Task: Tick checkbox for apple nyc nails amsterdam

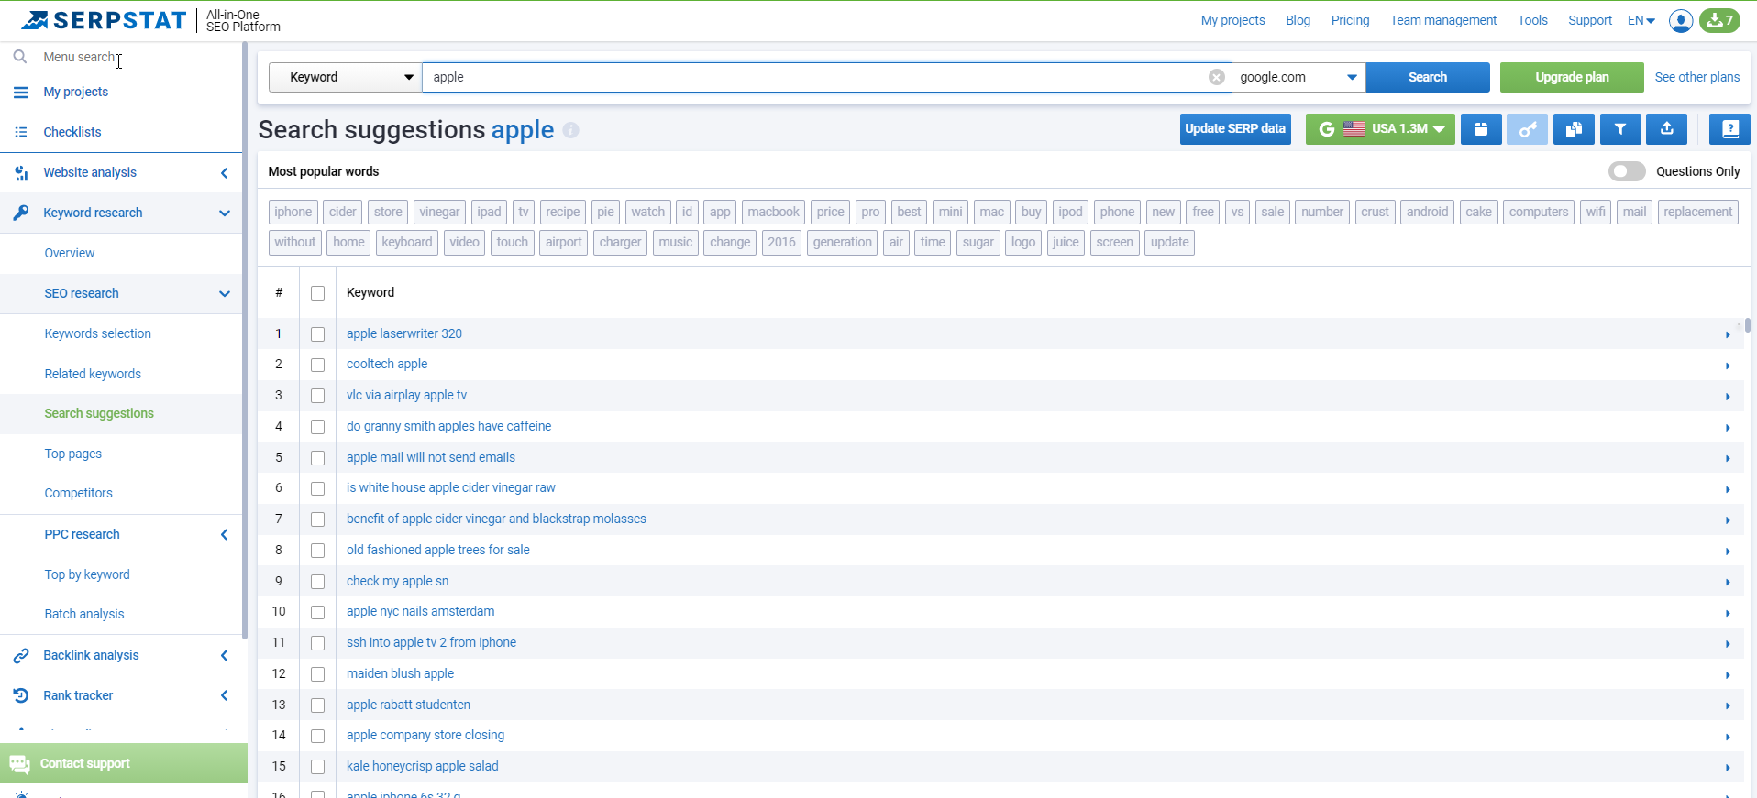Action: pos(317,612)
